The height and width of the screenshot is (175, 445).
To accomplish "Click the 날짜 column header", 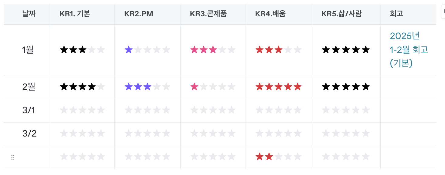I will point(29,14).
